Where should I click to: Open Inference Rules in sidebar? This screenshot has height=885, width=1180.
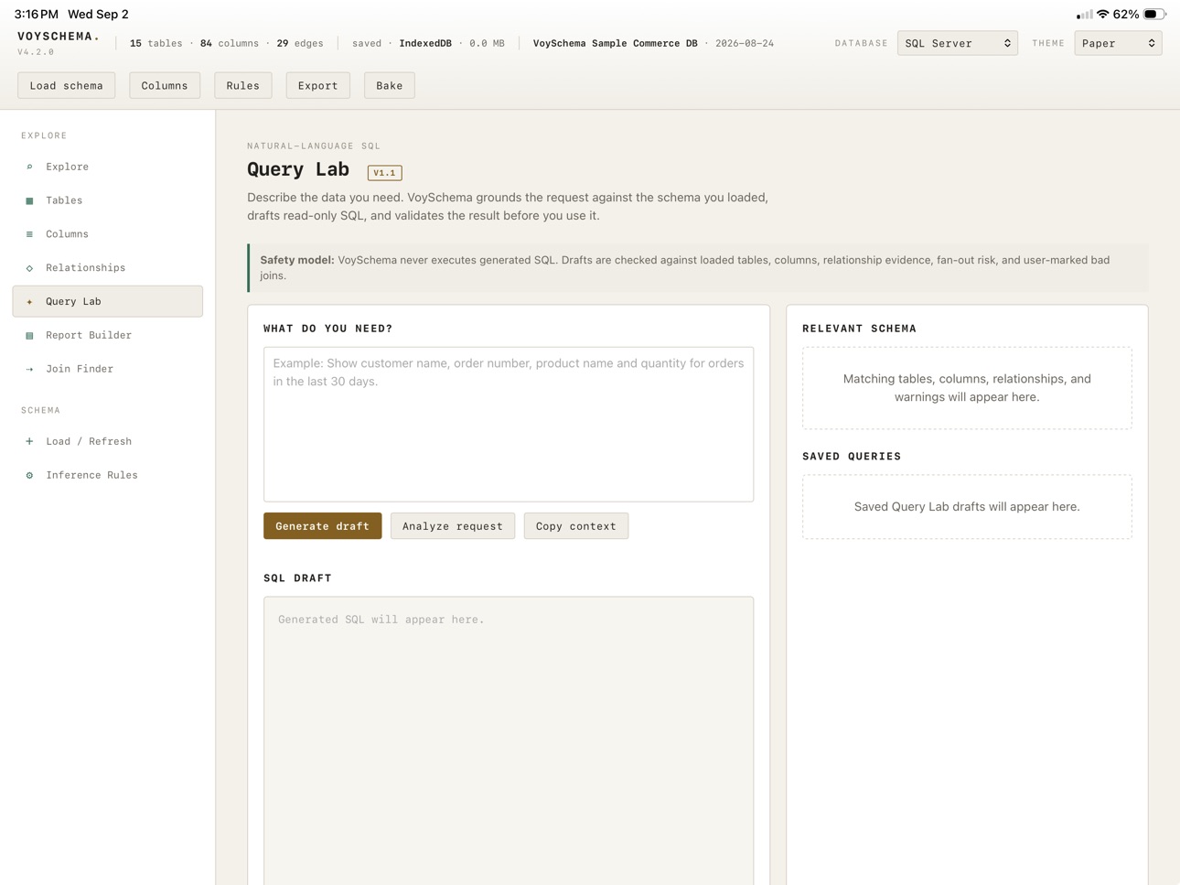coord(107,475)
